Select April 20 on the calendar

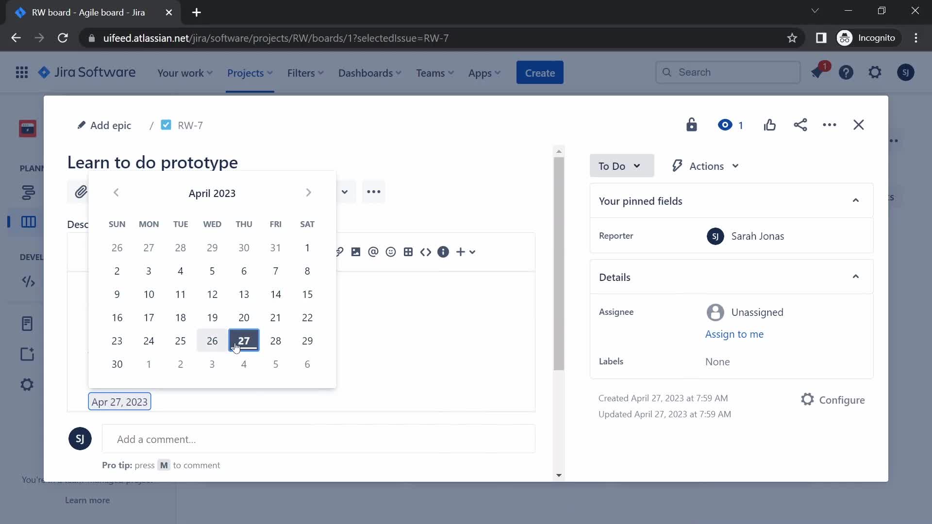point(244,317)
